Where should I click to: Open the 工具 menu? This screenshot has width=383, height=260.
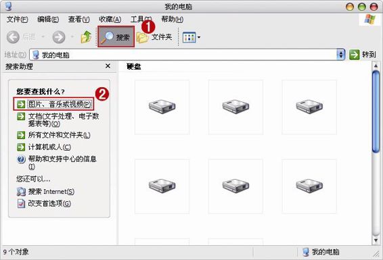(141, 20)
